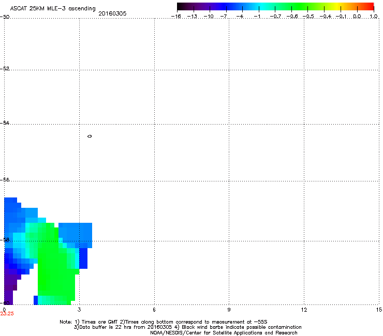Click the -1 colorbar tick label
This screenshot has width=383, height=336.
click(x=257, y=17)
